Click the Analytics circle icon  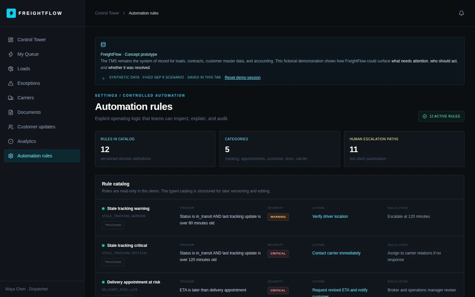(x=11, y=141)
